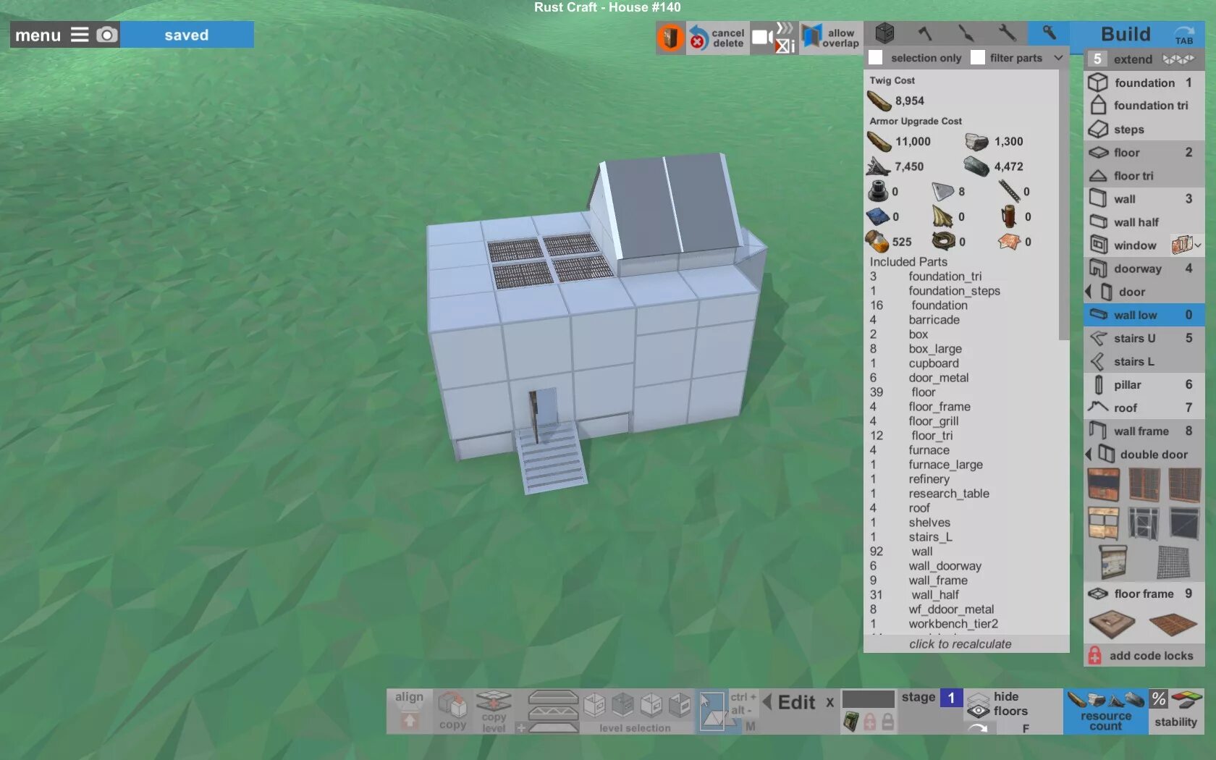This screenshot has width=1216, height=760.
Task: Click the arrow left of Edit
Action: point(767,702)
